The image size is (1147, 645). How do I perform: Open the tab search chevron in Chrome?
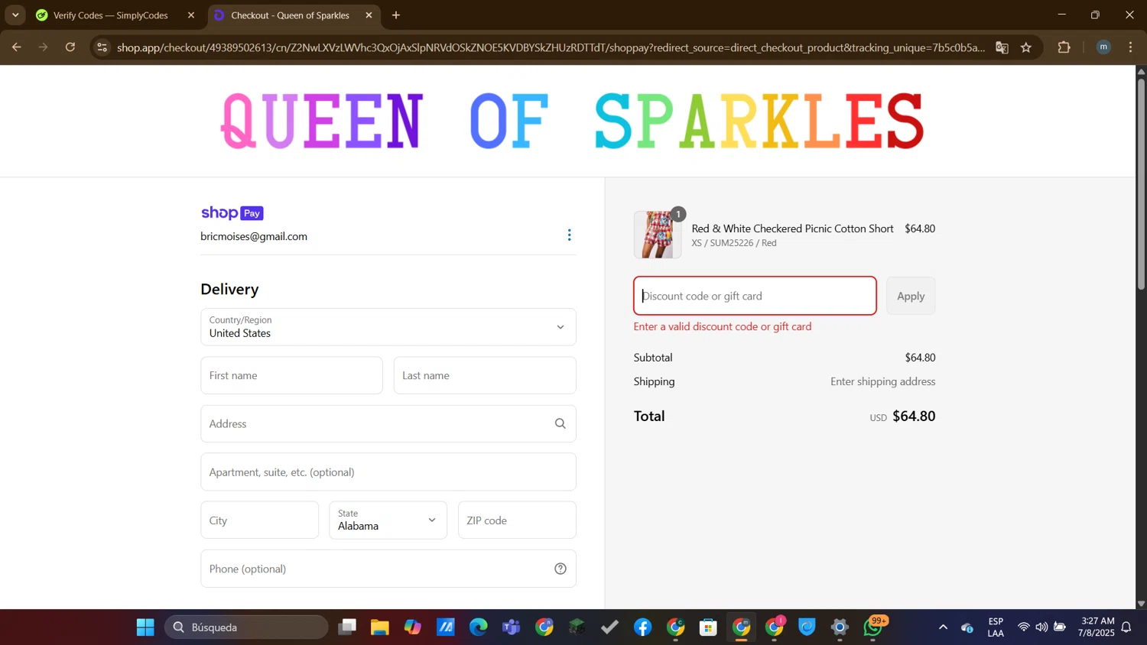[x=15, y=15]
